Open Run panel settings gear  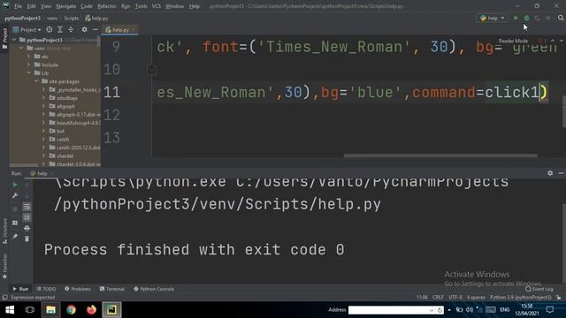550,173
